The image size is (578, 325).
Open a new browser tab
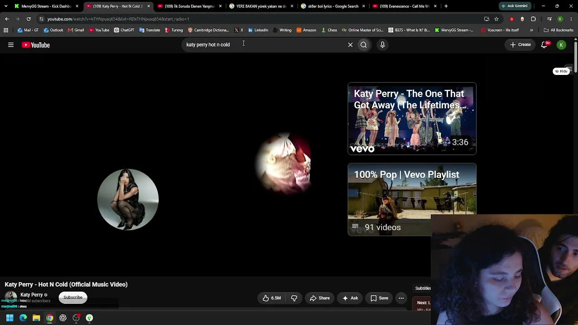click(446, 6)
